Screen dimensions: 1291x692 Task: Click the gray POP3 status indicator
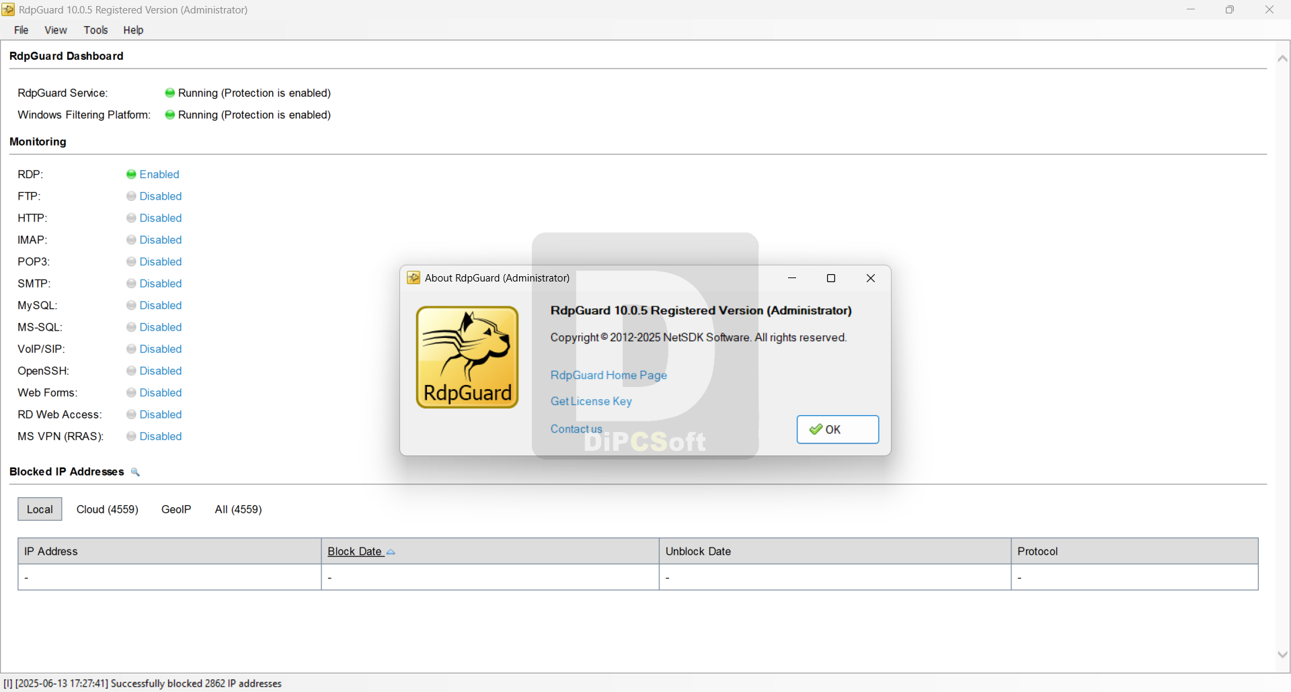click(131, 262)
